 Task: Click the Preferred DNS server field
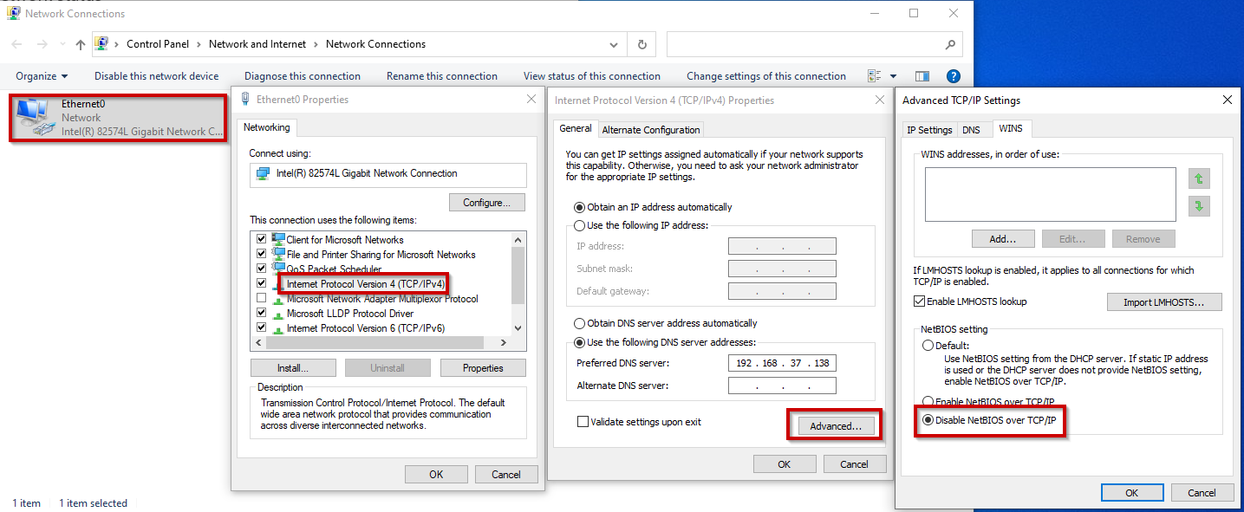[782, 363]
